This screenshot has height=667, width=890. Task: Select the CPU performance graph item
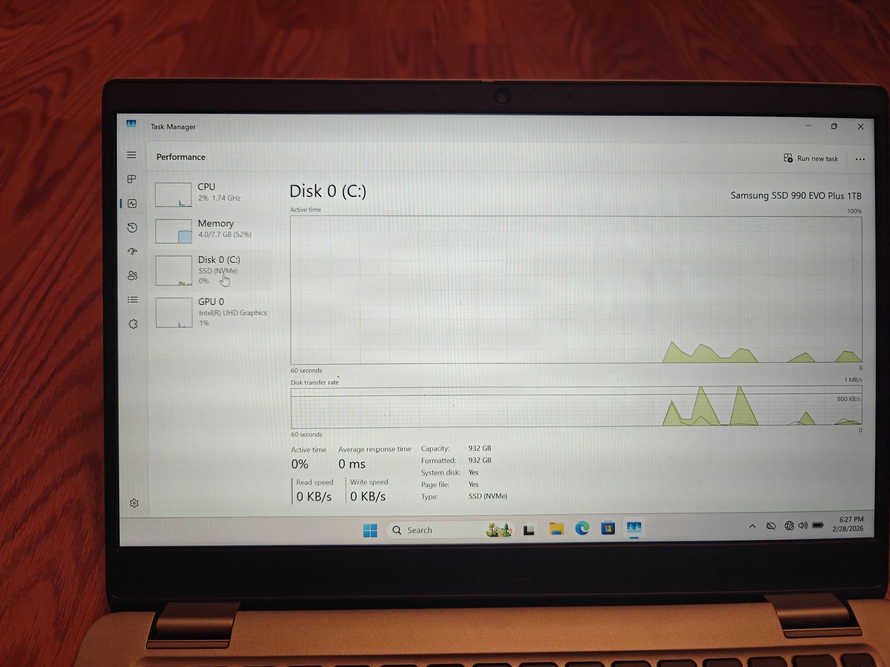211,193
